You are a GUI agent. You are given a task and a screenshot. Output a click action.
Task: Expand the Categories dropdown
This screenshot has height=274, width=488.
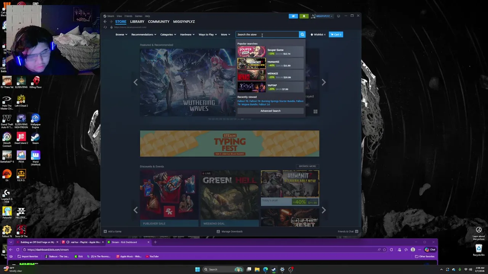point(168,35)
